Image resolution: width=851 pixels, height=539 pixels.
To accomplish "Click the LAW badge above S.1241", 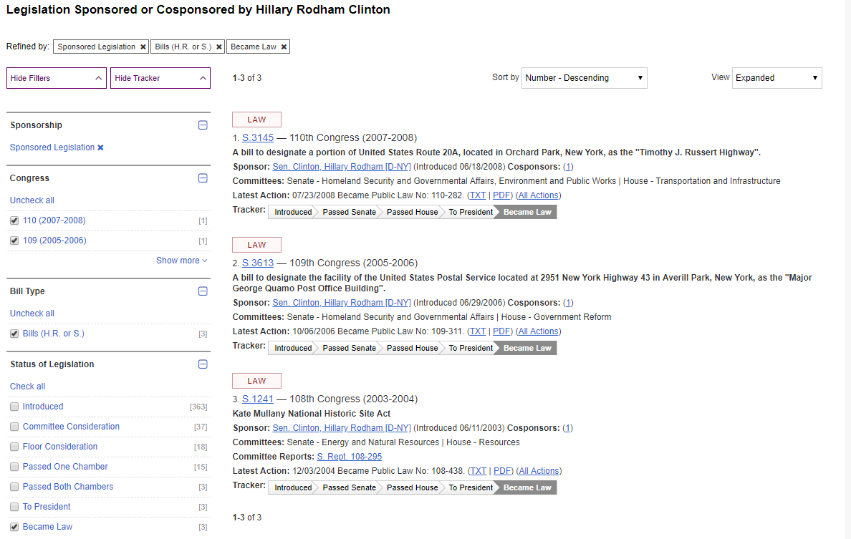I will [x=256, y=382].
